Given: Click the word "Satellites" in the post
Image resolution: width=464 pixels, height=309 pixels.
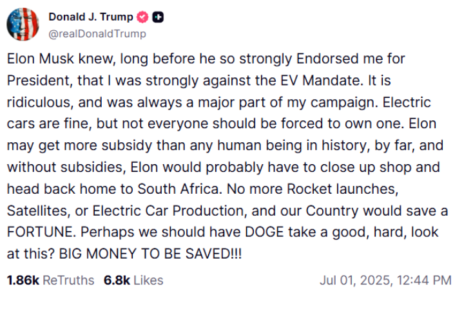Looking at the screenshot, I should [39, 211].
